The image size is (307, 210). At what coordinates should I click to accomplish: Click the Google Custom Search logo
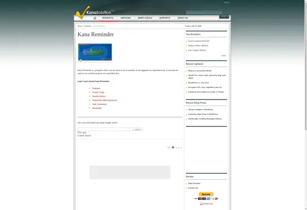tap(82, 132)
